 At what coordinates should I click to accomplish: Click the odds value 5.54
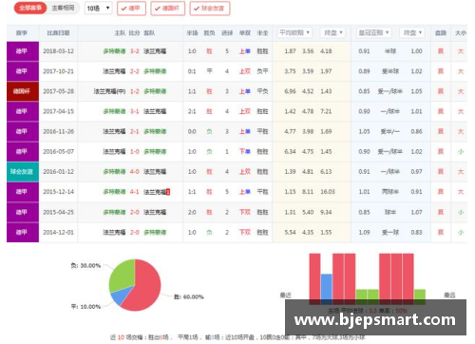pos(290,232)
